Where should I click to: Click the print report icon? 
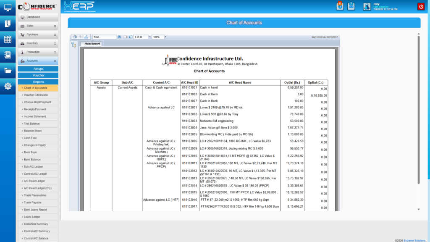click(74, 37)
